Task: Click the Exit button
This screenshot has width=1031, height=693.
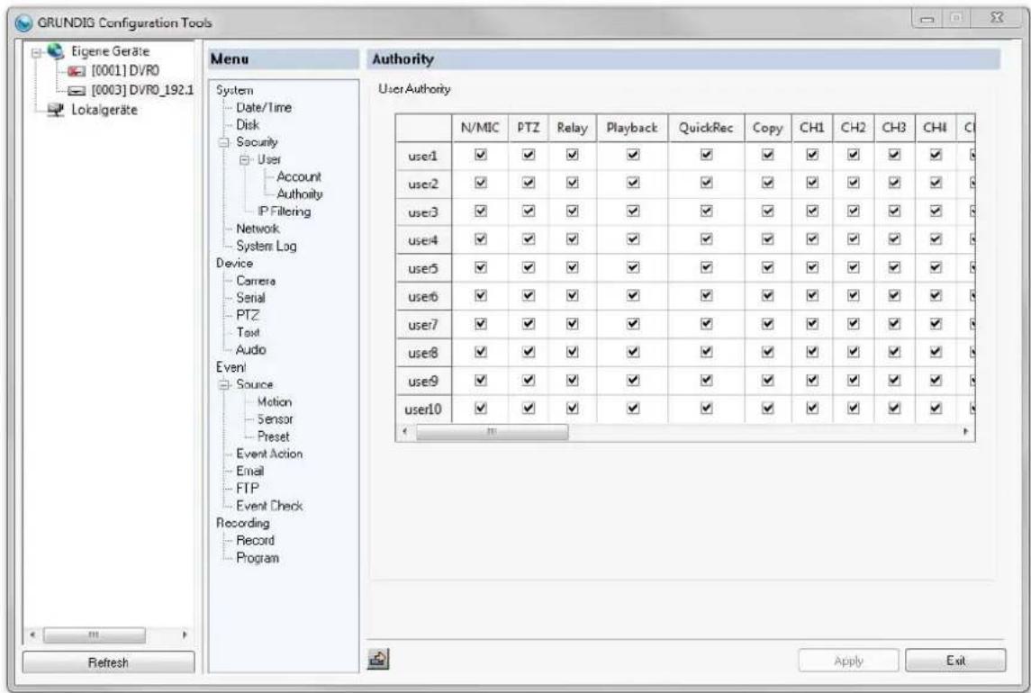Action: [955, 661]
